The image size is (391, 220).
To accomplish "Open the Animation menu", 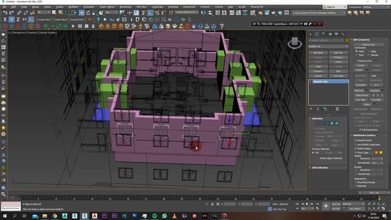I will (x=89, y=7).
